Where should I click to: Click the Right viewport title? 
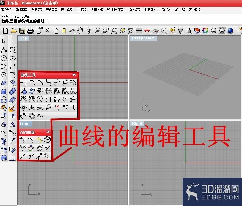click(x=137, y=123)
